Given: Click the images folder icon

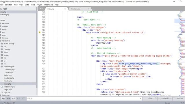Looking at the screenshot, I should tap(2, 55).
